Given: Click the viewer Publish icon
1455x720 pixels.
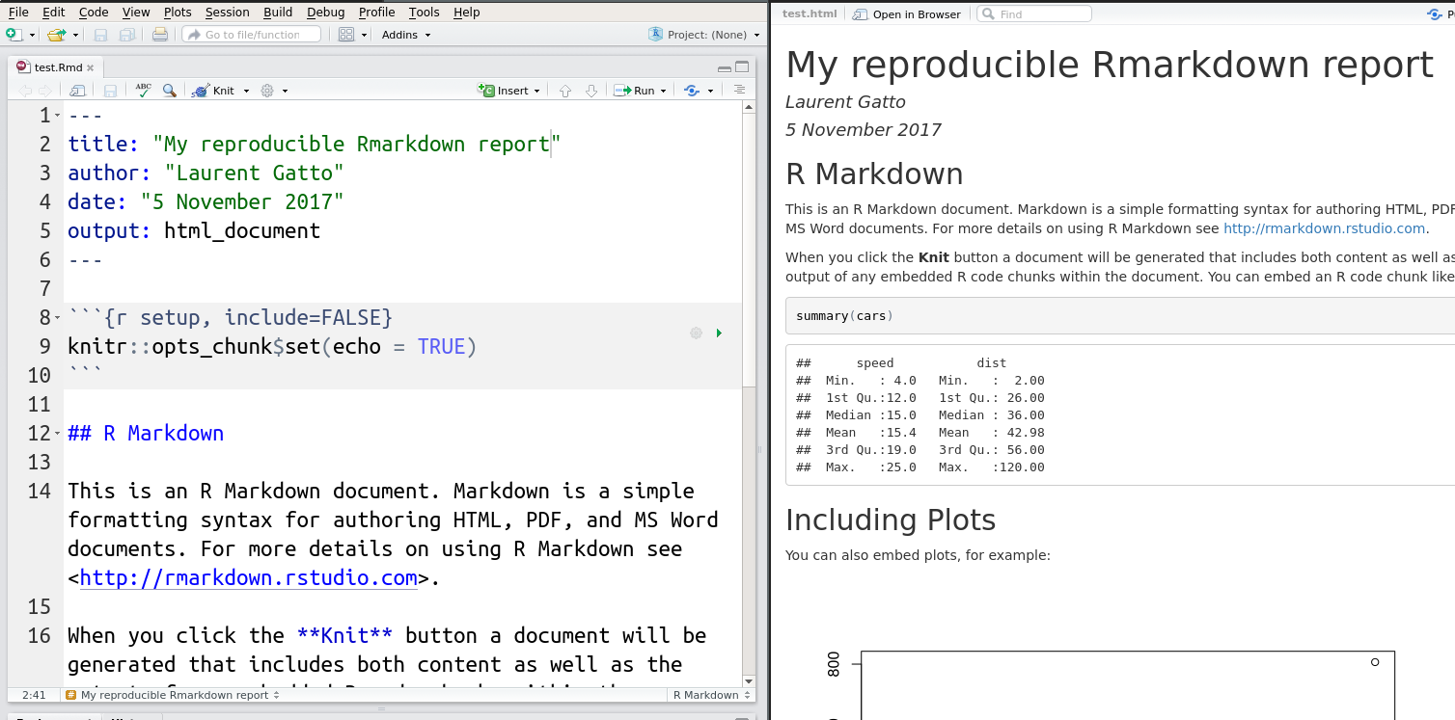Looking at the screenshot, I should [1435, 14].
